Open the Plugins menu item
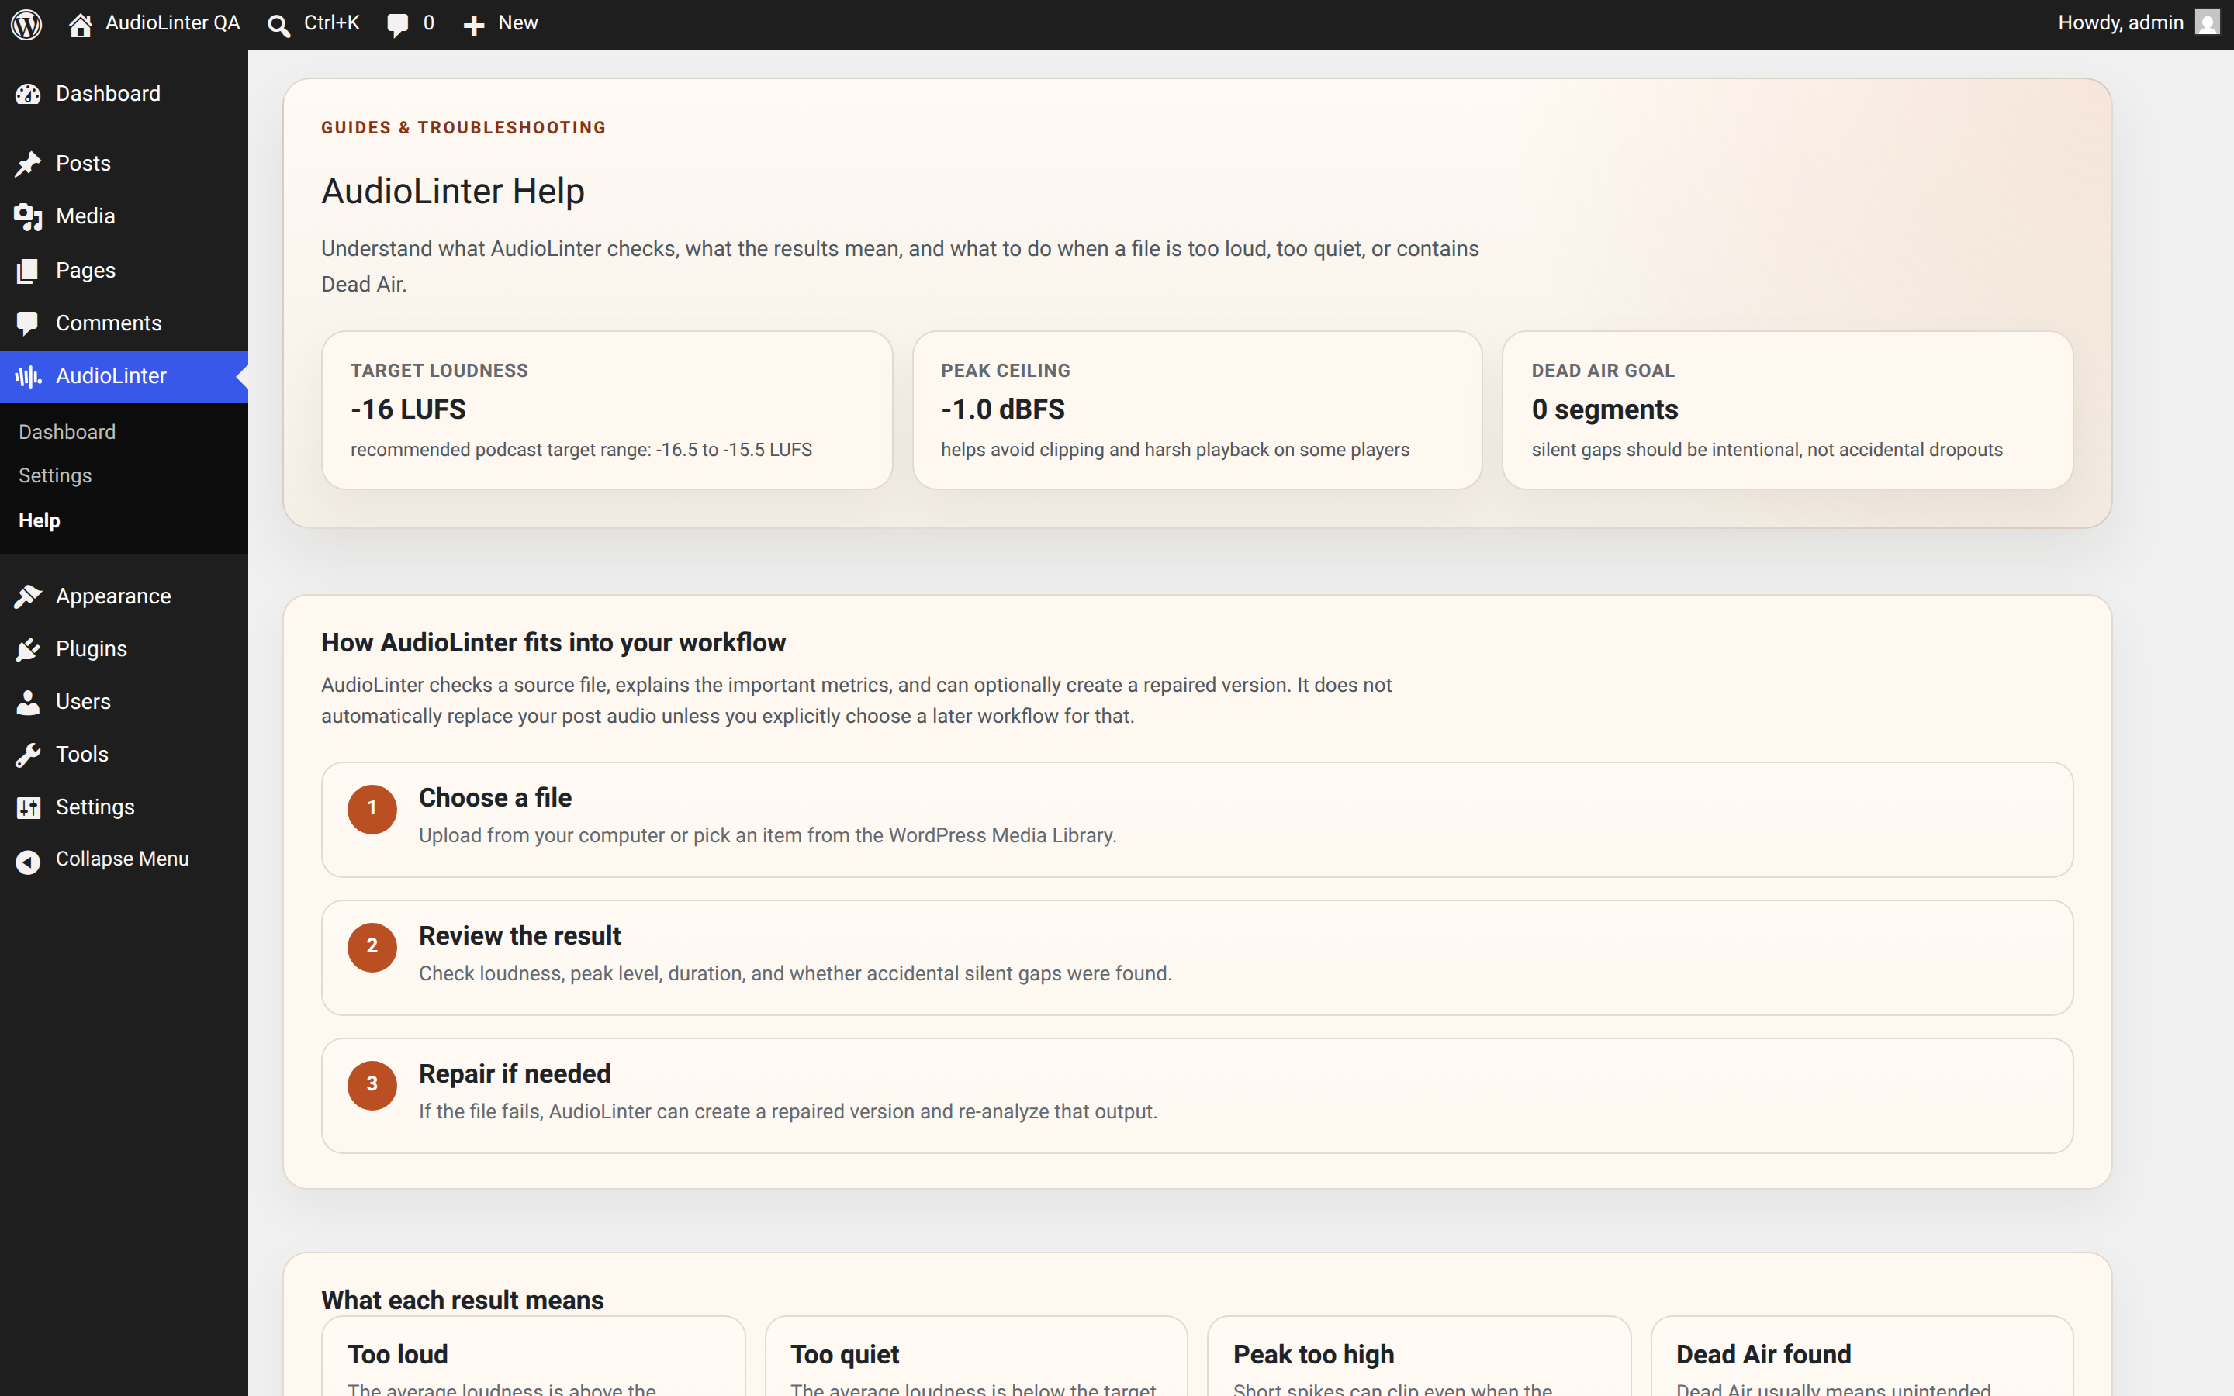This screenshot has height=1396, width=2234. tap(91, 648)
